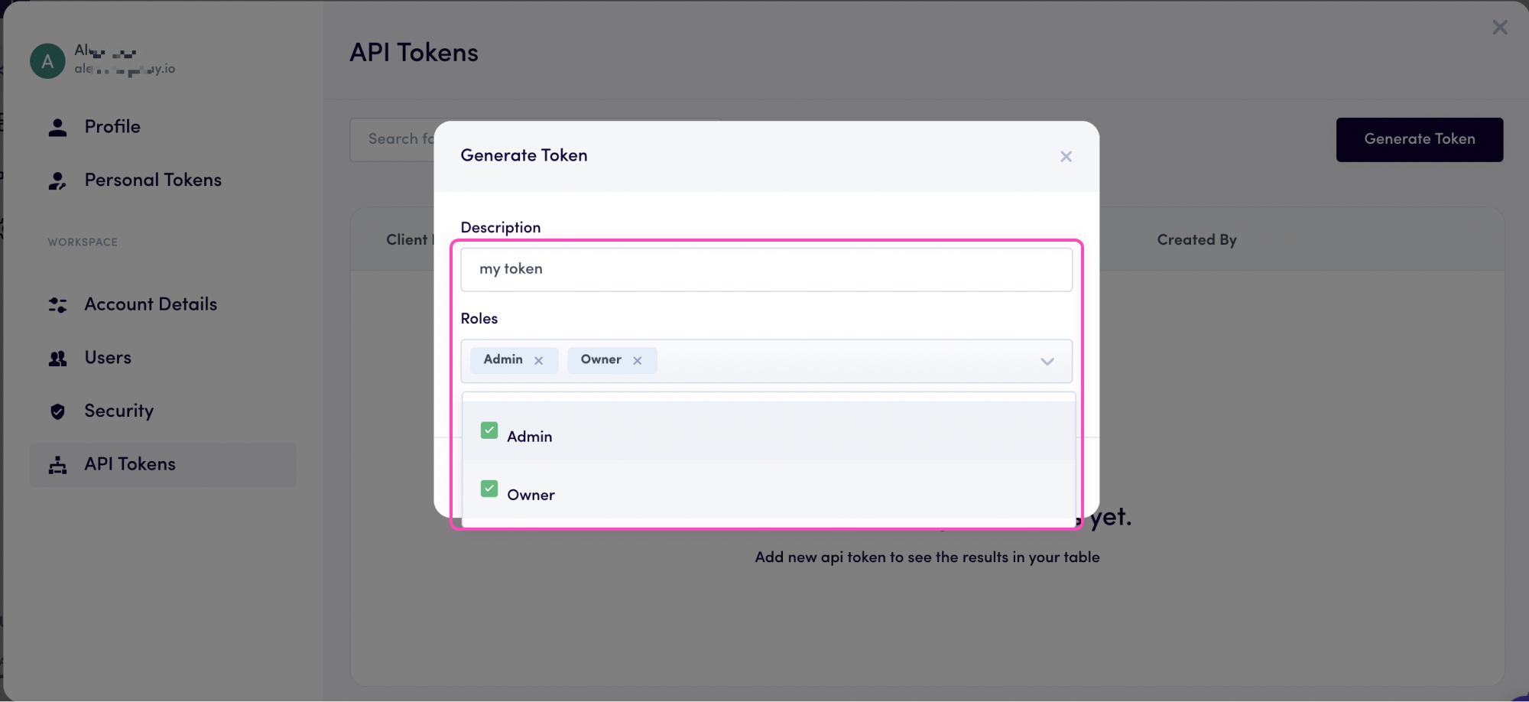Click inside the Description field showing my token
The width and height of the screenshot is (1529, 702).
tap(764, 269)
